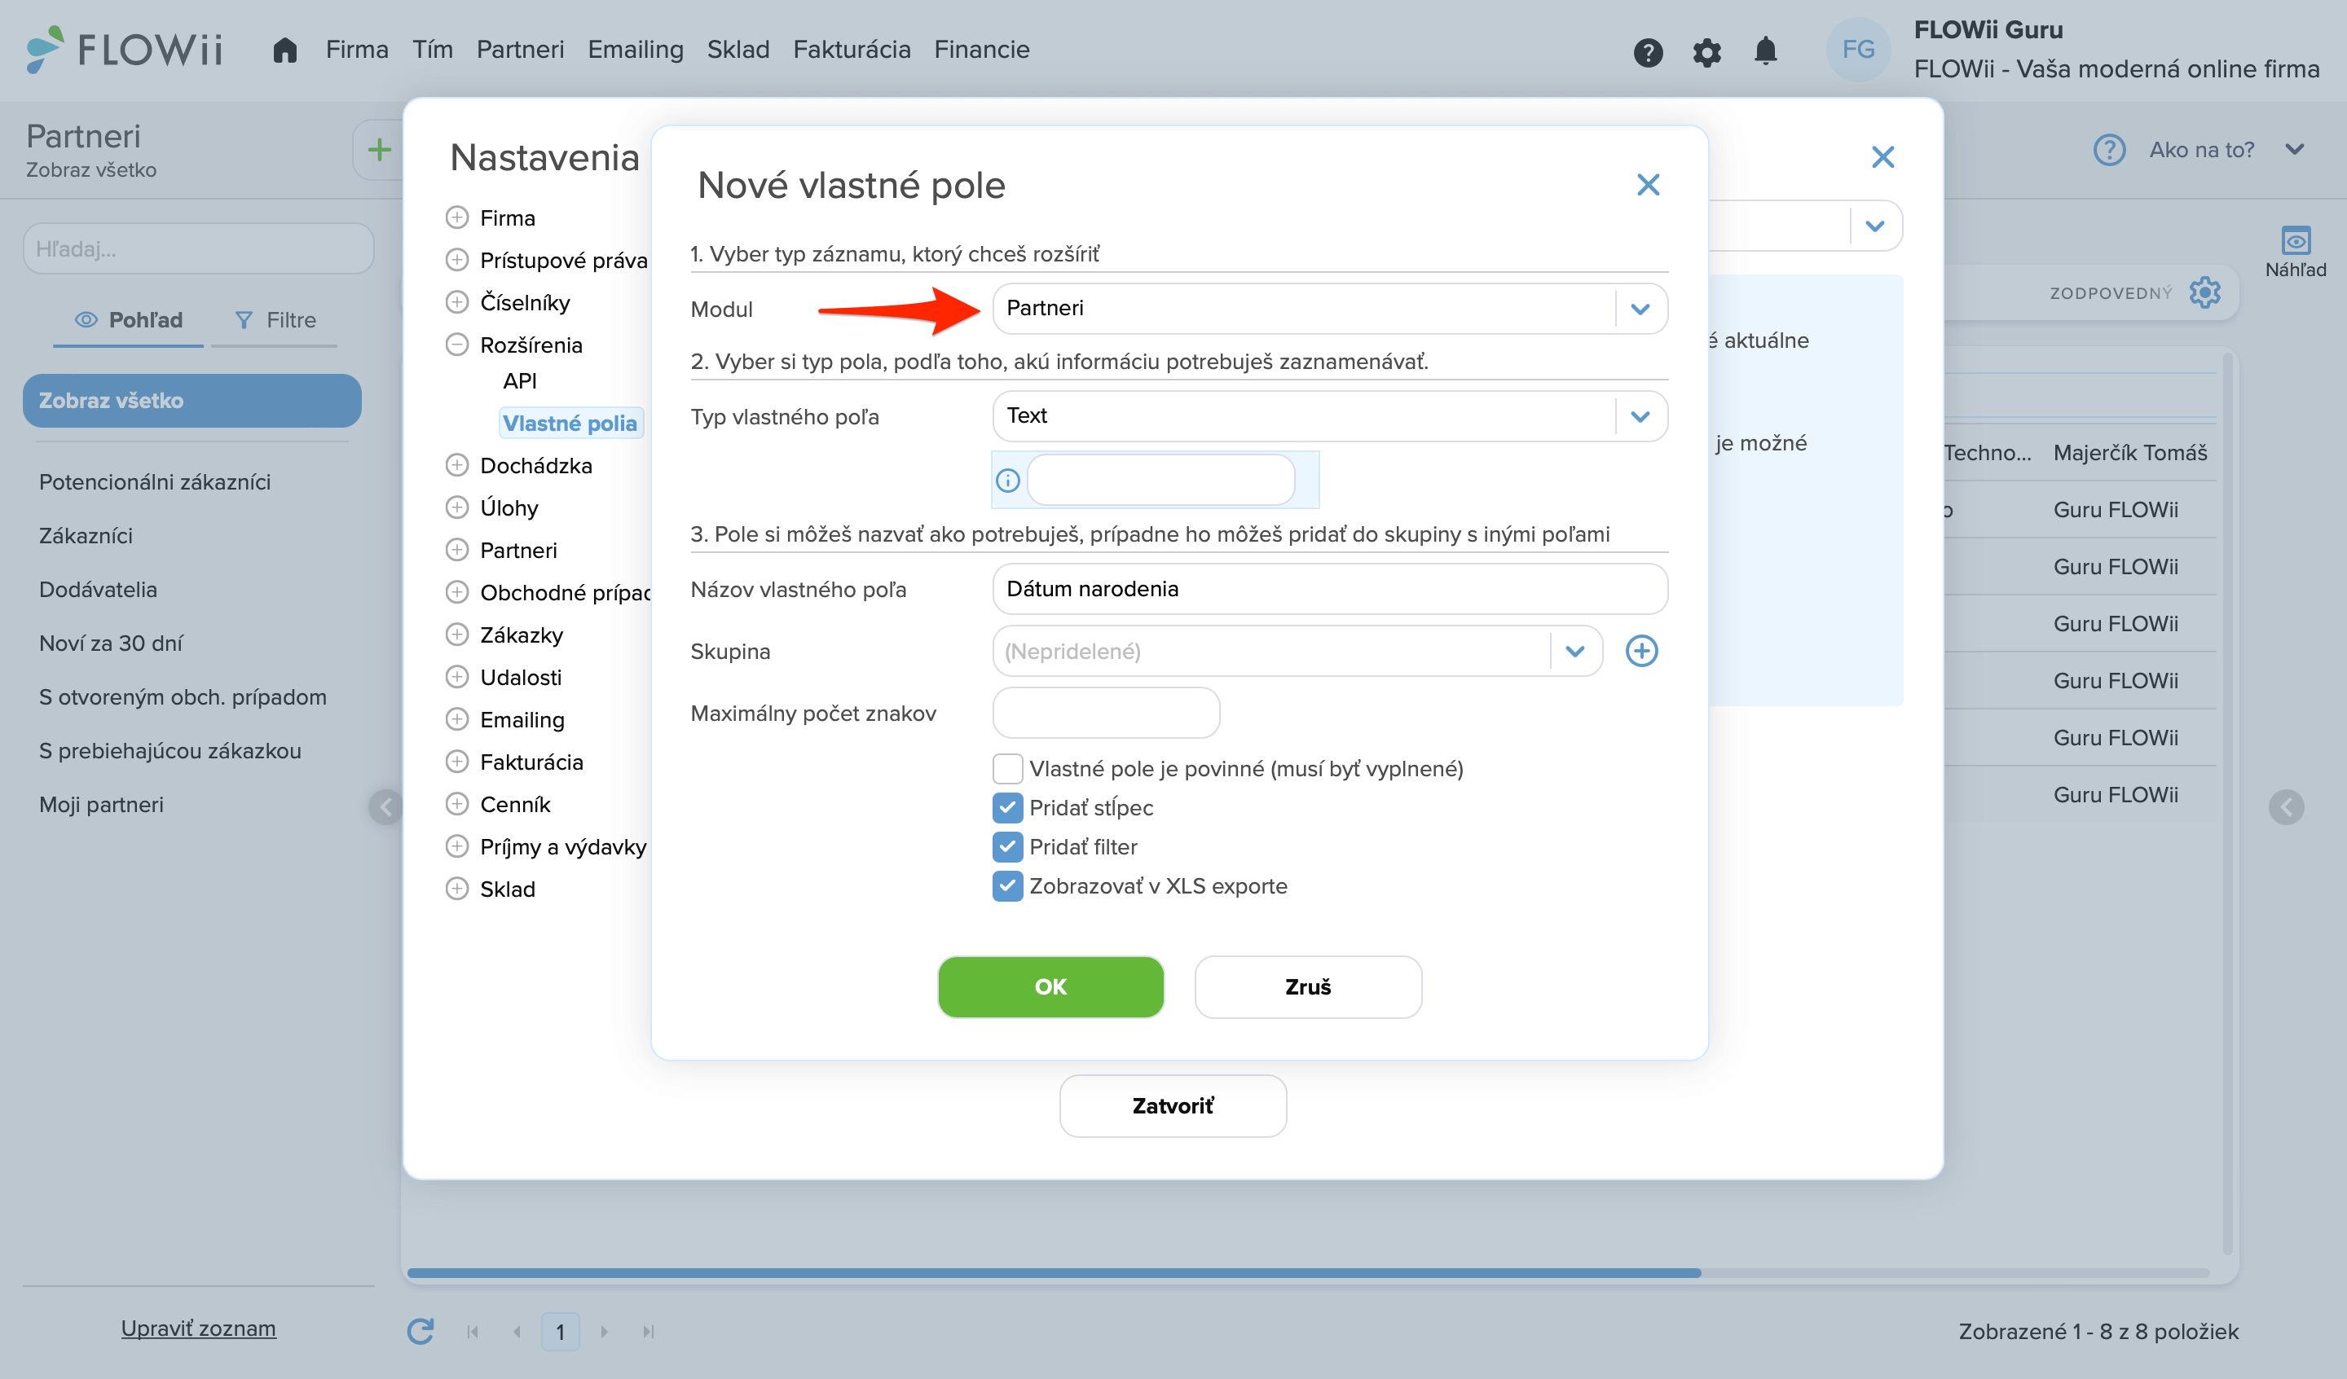
Task: Click page number 1 in pagination
Action: coord(560,1333)
